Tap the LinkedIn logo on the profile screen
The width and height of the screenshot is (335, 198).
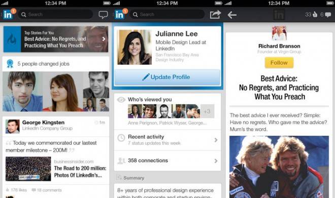tap(119, 15)
